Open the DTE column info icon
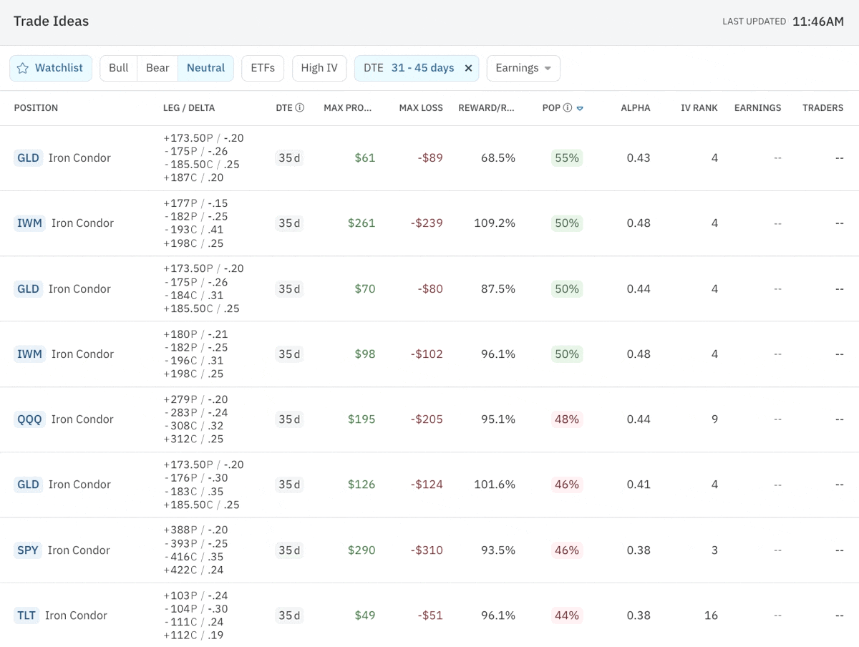The image size is (859, 647). point(300,108)
